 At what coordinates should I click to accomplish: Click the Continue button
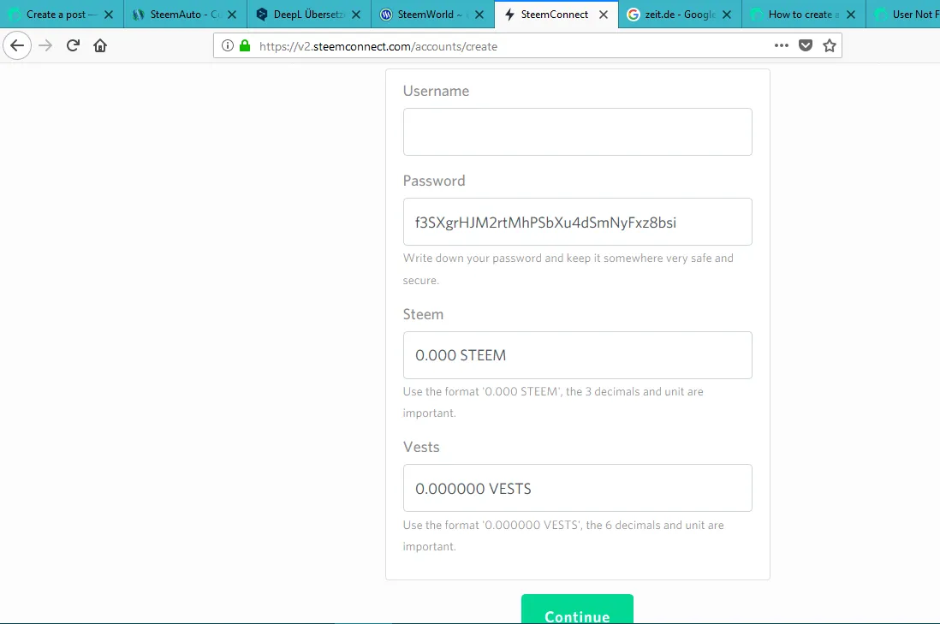coord(577,609)
